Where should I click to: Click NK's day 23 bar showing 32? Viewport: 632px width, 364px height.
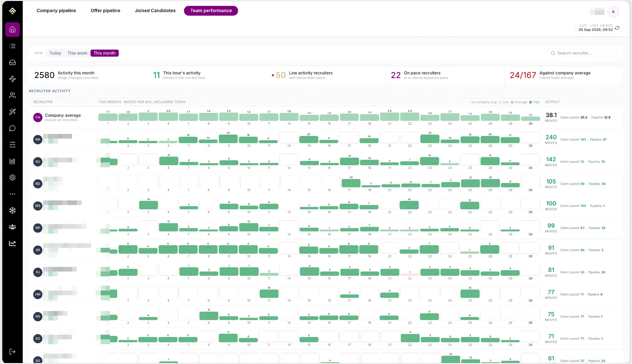point(430,139)
